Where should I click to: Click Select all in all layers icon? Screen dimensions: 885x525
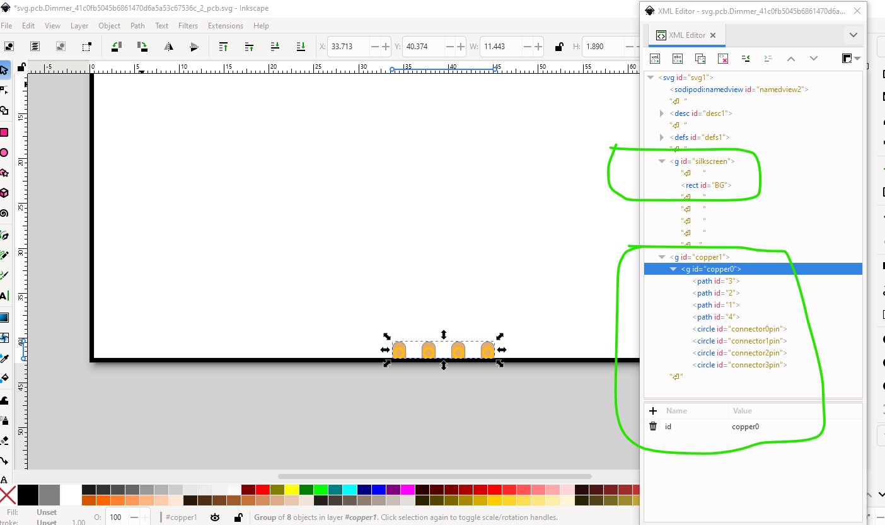click(x=35, y=46)
